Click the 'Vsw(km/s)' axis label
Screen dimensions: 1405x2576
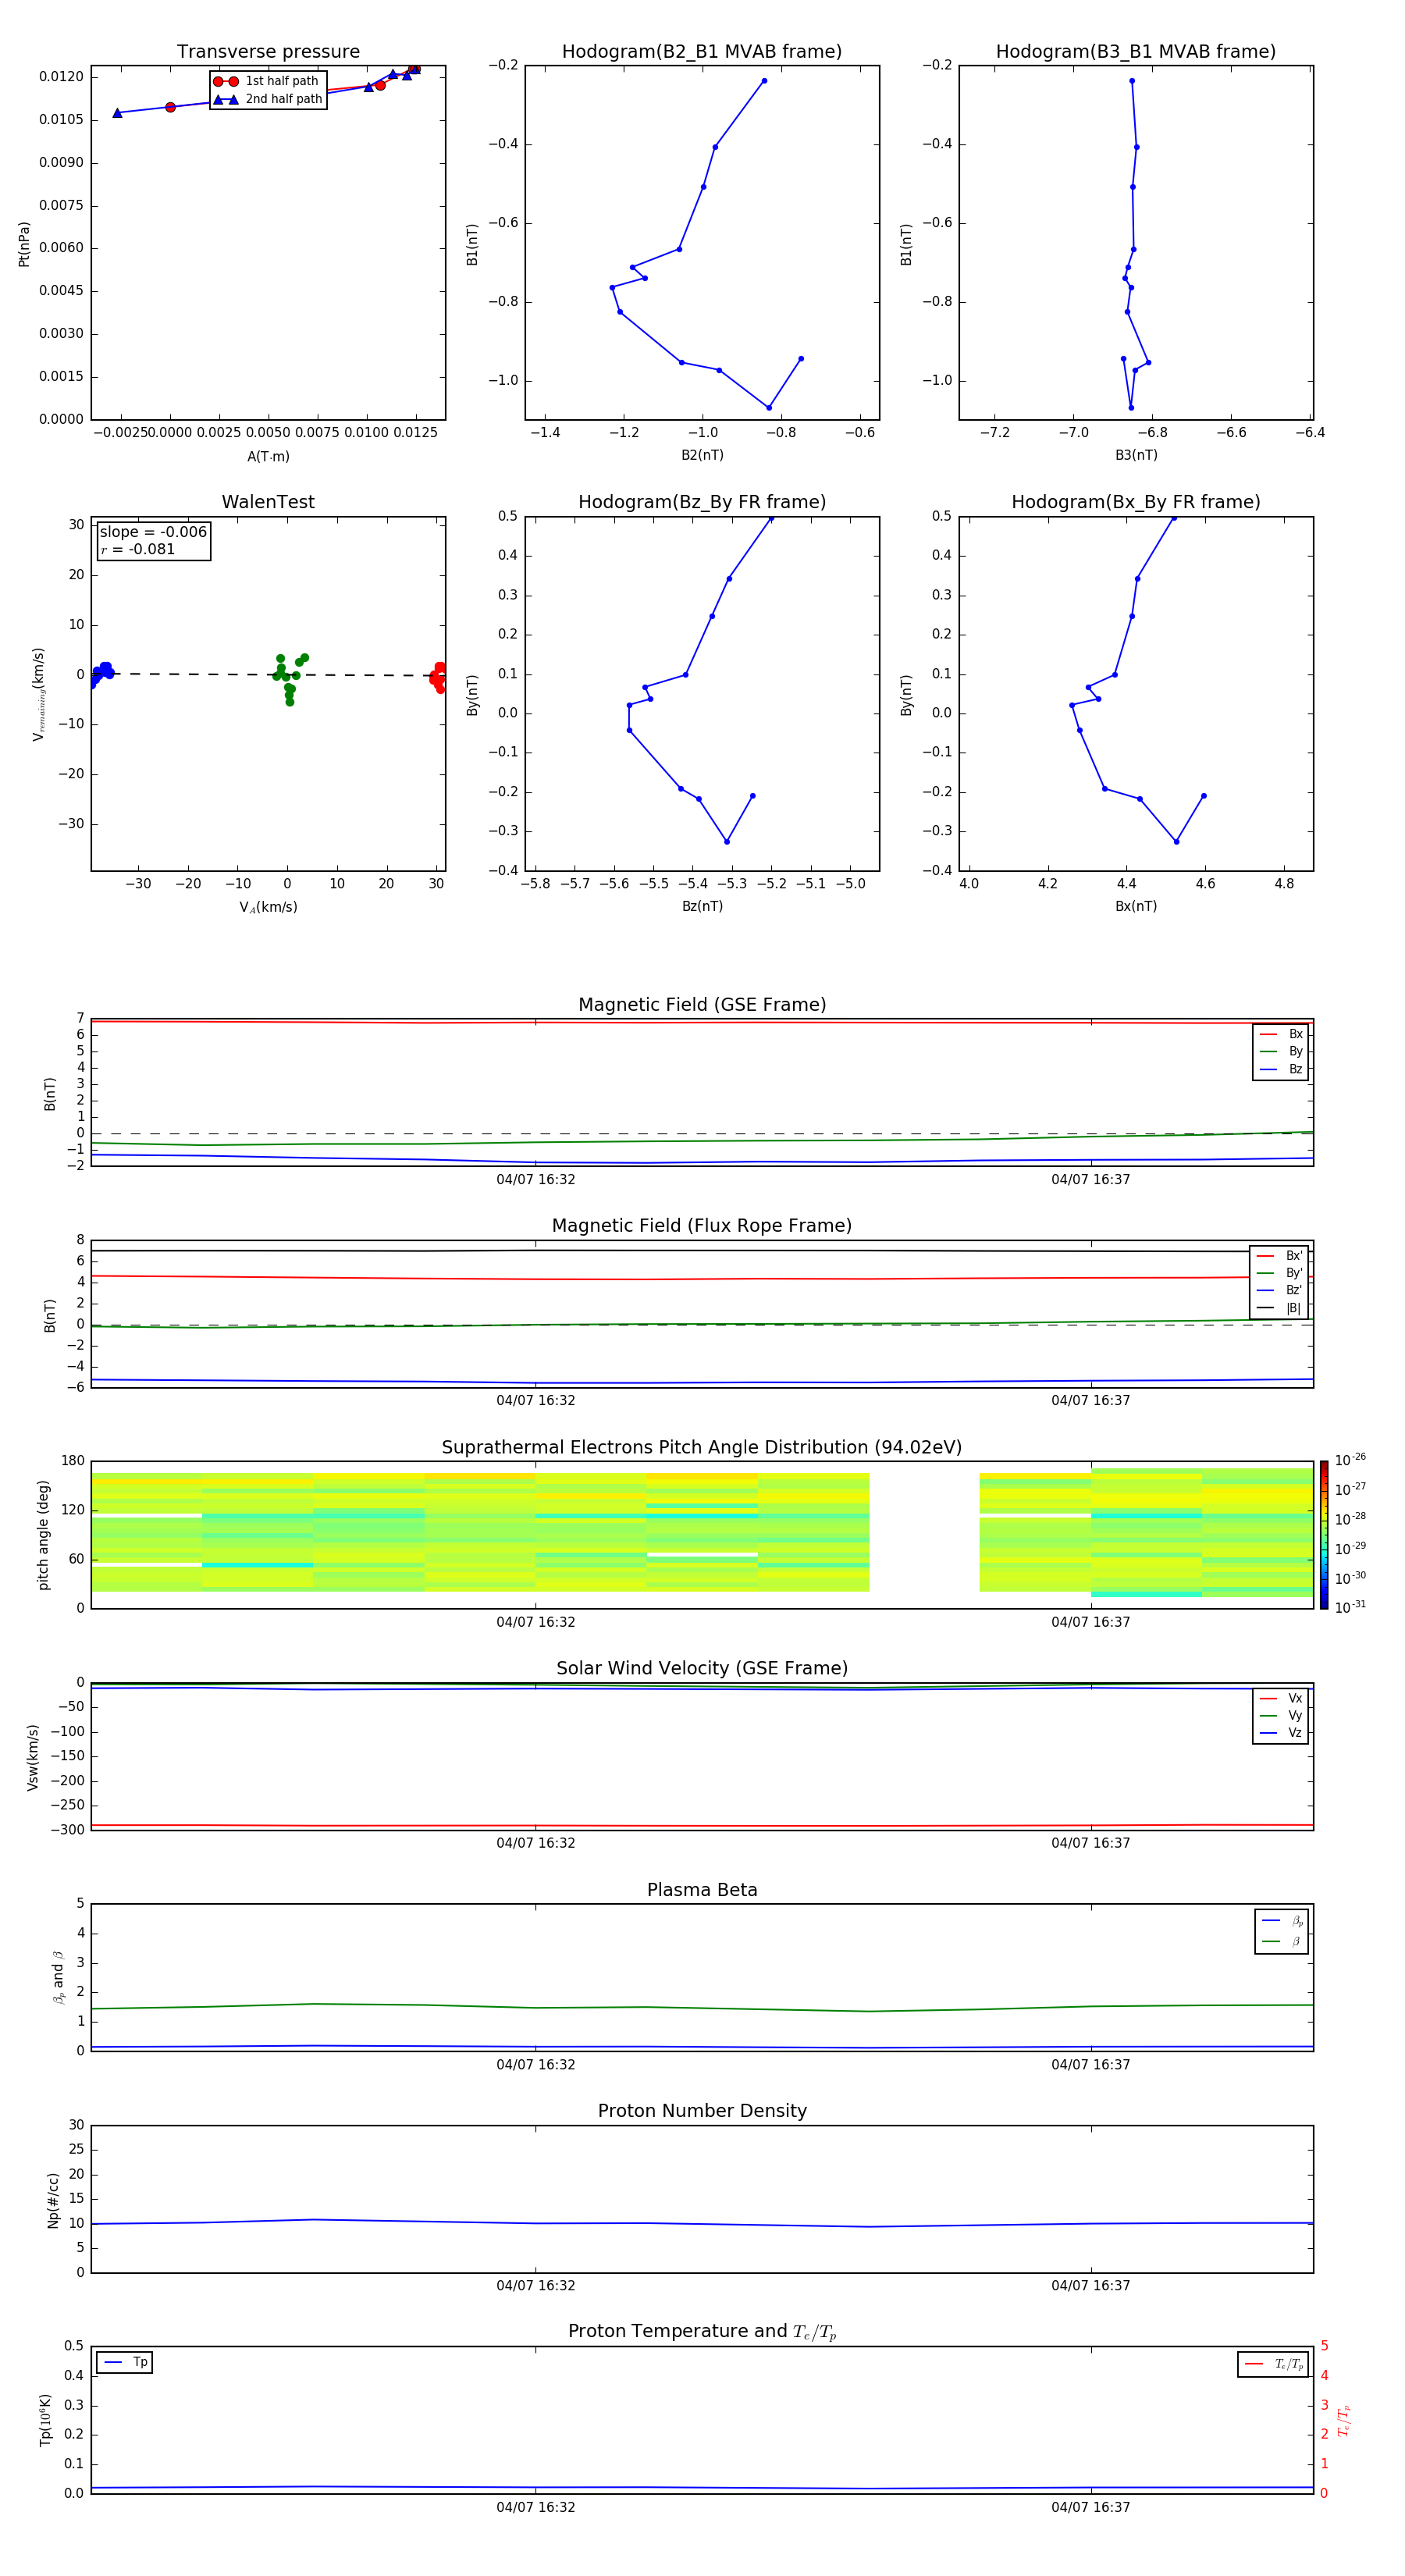[x=33, y=1757]
